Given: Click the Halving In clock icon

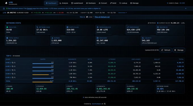Looking at the screenshot, I should coord(158,27).
